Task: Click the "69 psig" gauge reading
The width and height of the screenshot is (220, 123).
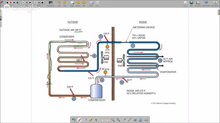Action: (106, 69)
